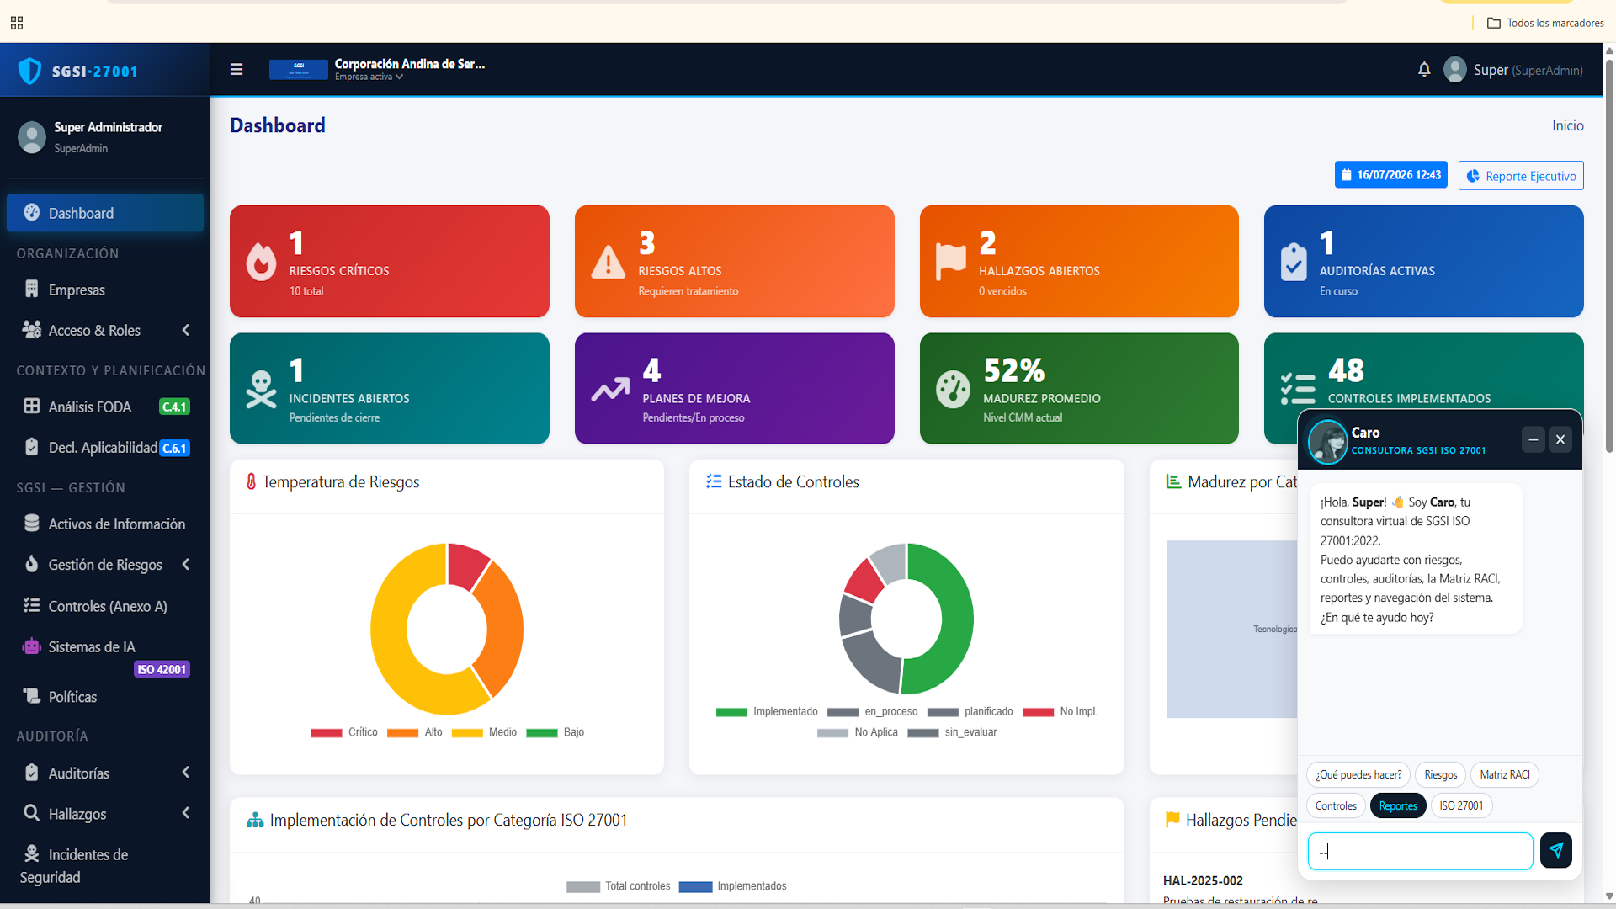Toggle No Aplica legend in controls chart
The height and width of the screenshot is (909, 1616).
point(857,732)
